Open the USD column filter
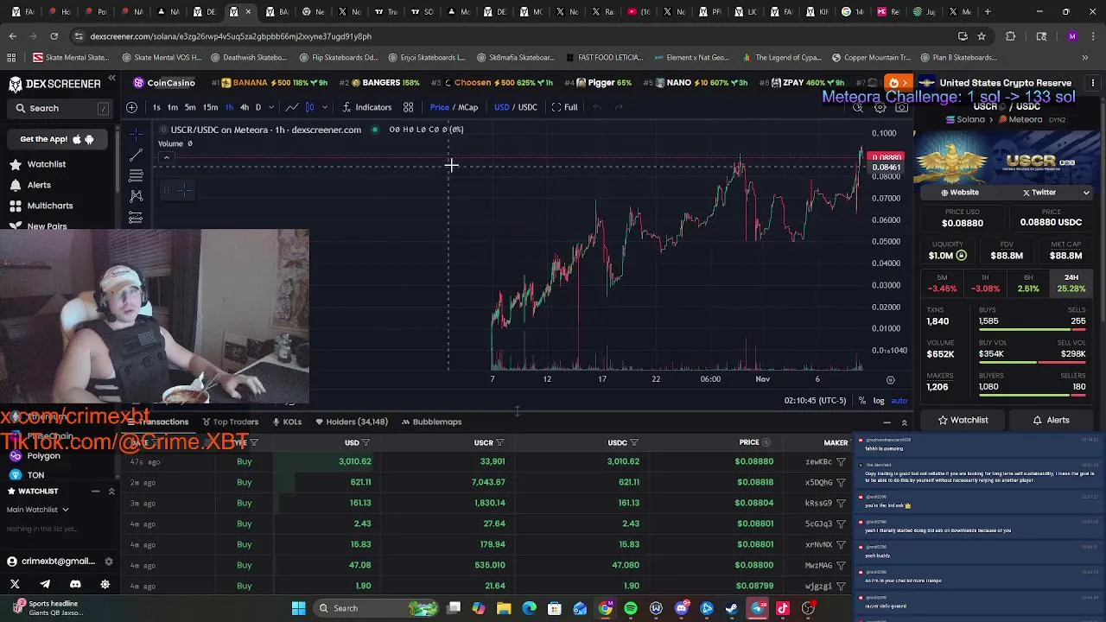1106x622 pixels. pos(365,443)
